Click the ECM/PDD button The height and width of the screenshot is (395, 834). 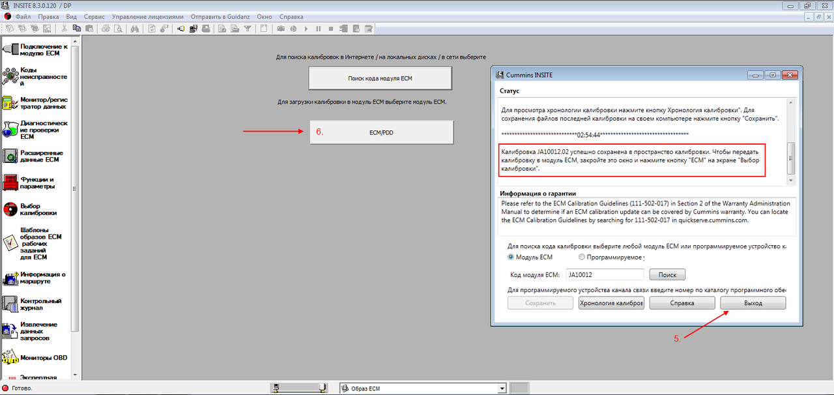tap(381, 132)
